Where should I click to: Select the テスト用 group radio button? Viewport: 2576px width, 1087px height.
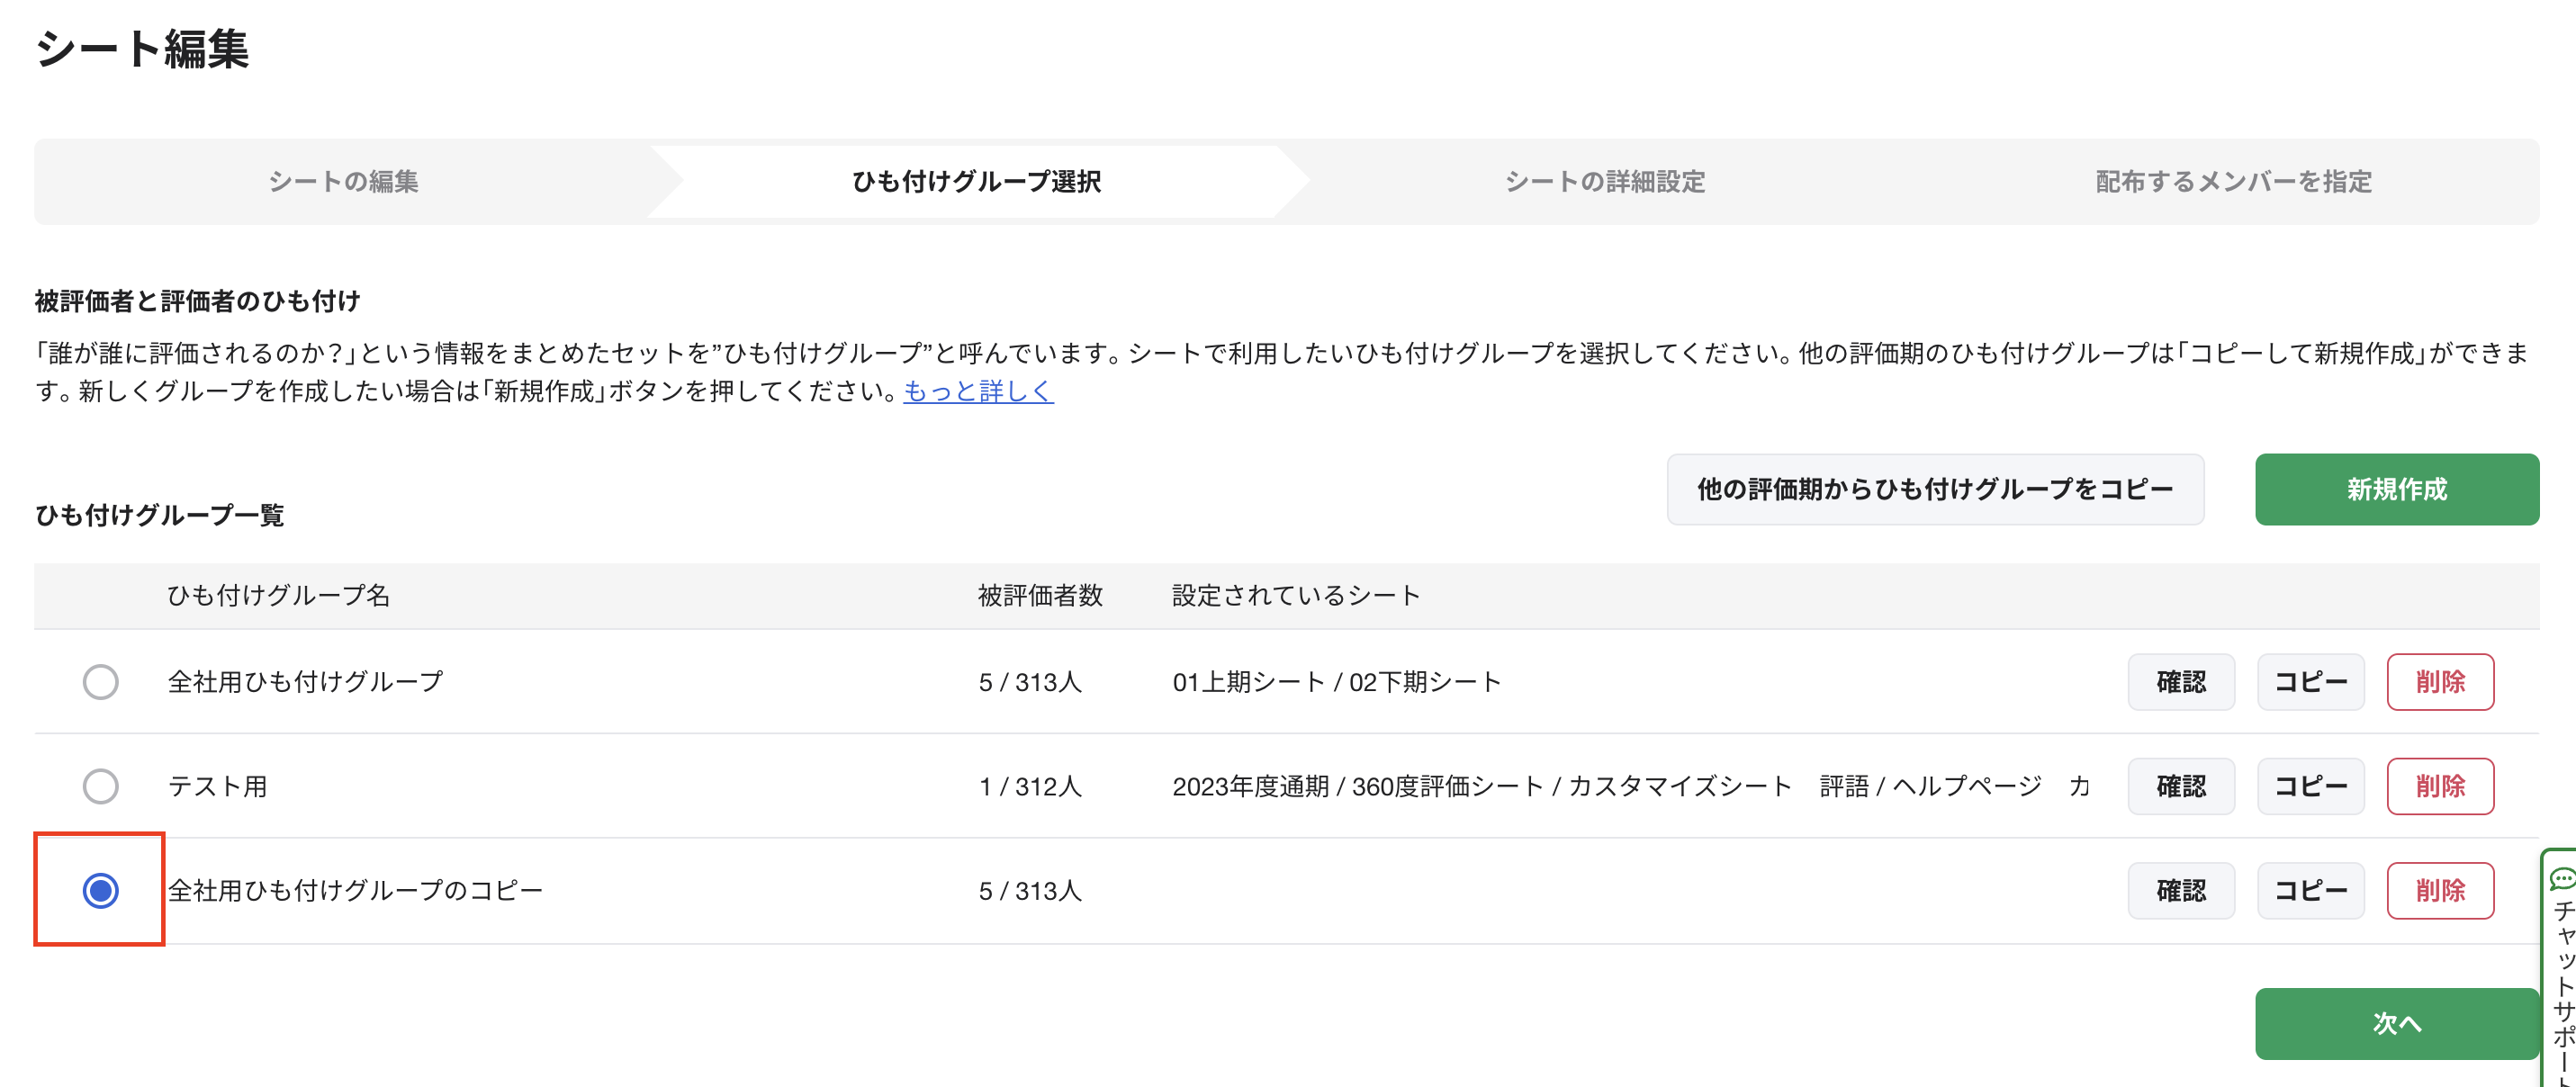(99, 786)
